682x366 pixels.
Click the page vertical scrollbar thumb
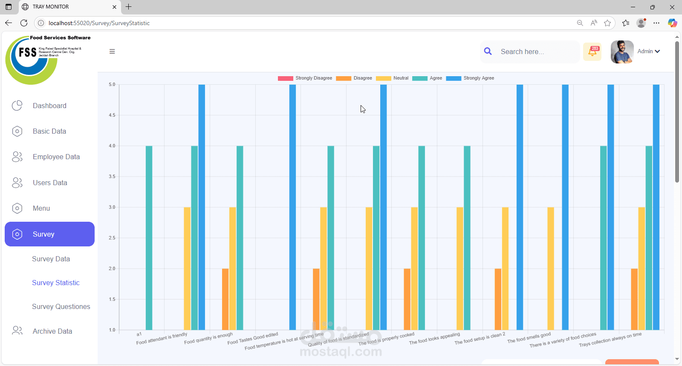click(677, 112)
